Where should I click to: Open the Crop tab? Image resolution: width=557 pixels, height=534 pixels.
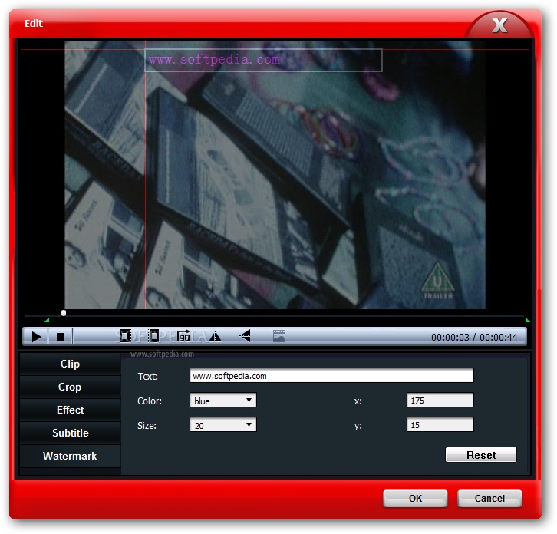(x=70, y=387)
